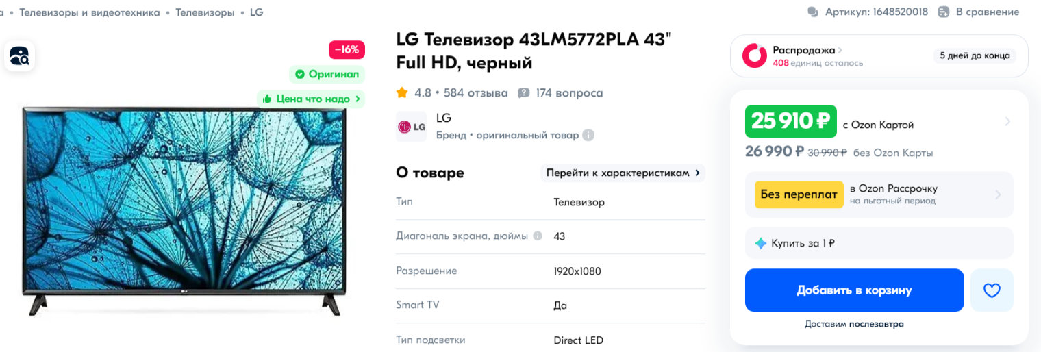Image resolution: width=1041 pixels, height=352 pixels.
Task: Expand the Ozon Картой price chevron
Action: point(1007,122)
